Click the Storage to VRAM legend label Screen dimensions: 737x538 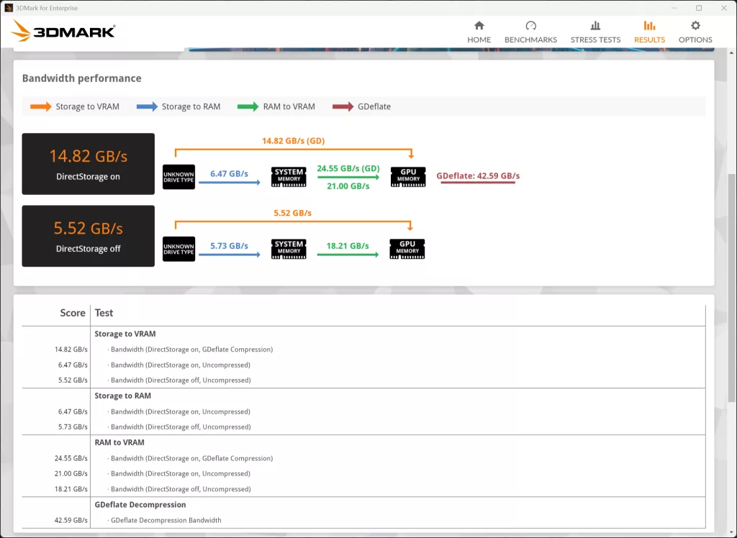(x=87, y=106)
